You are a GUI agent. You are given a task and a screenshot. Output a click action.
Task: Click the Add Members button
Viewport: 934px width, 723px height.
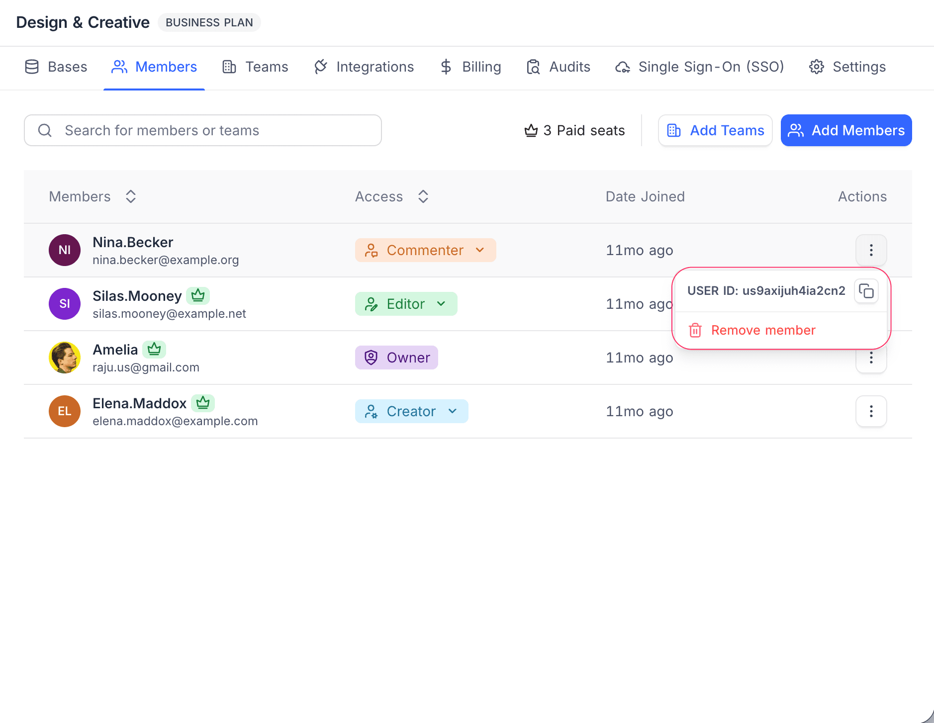pos(846,131)
